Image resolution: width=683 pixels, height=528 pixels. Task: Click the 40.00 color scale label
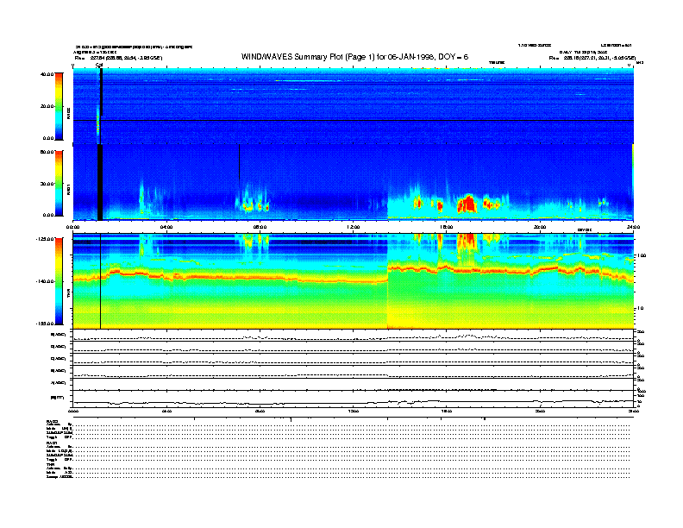pyautogui.click(x=47, y=74)
